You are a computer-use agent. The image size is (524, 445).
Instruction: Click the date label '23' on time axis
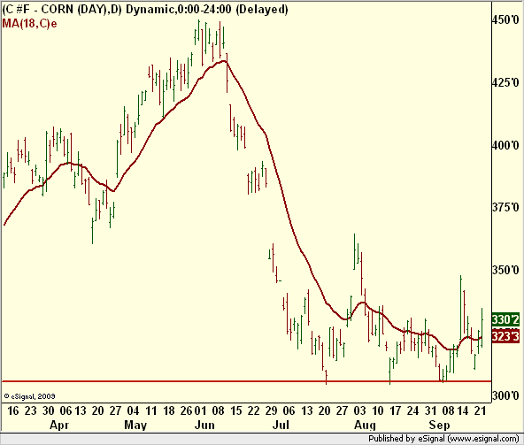click(x=30, y=410)
